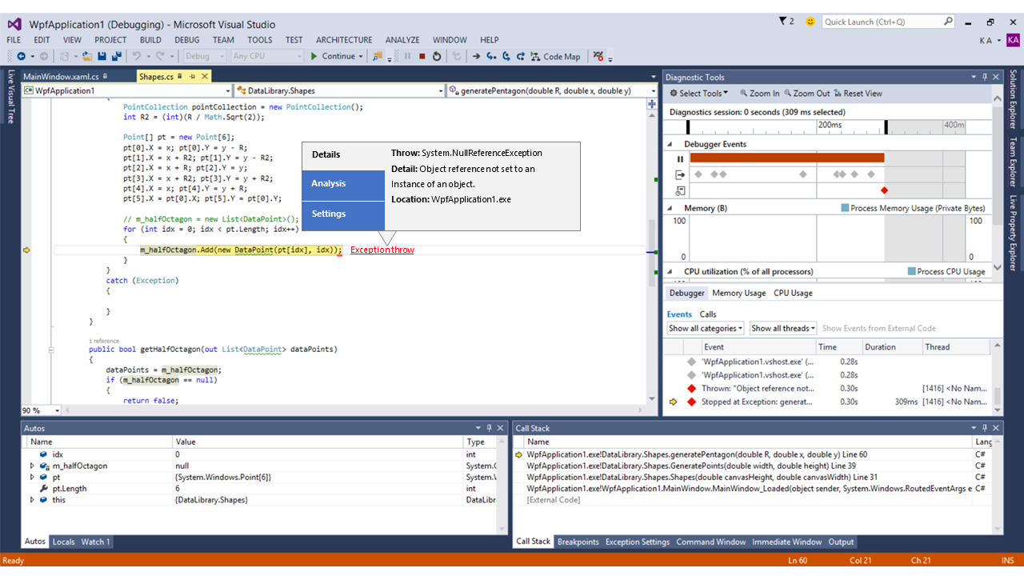The width and height of the screenshot is (1024, 576).
Task: Expand the m_halfOctagon variable in Autos
Action: pyautogui.click(x=32, y=466)
